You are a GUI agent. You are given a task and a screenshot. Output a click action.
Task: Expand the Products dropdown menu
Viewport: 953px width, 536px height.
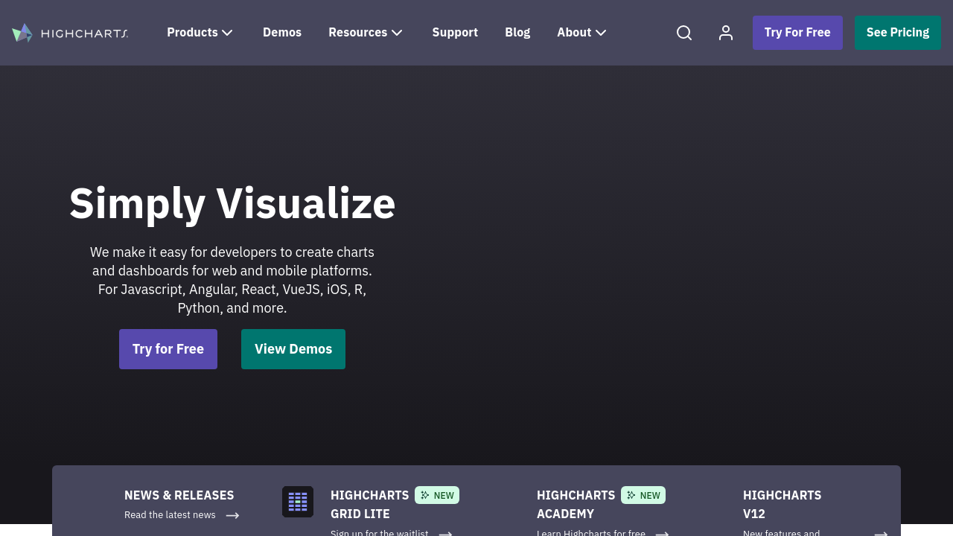[200, 33]
